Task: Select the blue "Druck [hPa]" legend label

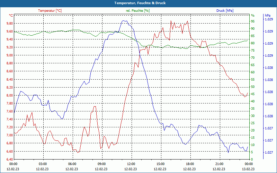Action: (225, 11)
